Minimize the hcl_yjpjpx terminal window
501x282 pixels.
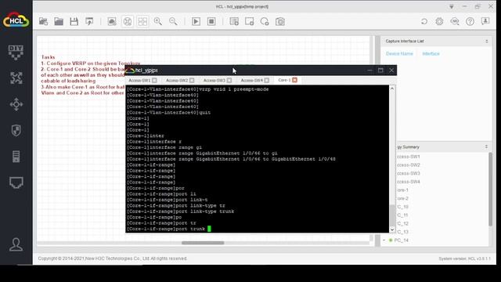[x=369, y=70]
